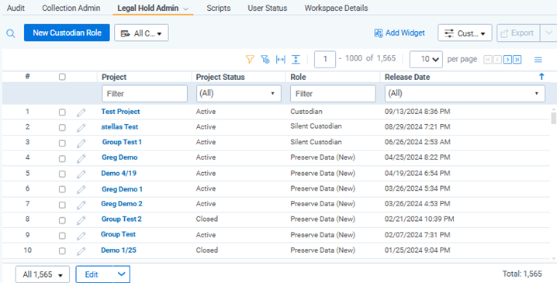The height and width of the screenshot is (283, 557).
Task: Go to the first page arrow
Action: (488, 60)
